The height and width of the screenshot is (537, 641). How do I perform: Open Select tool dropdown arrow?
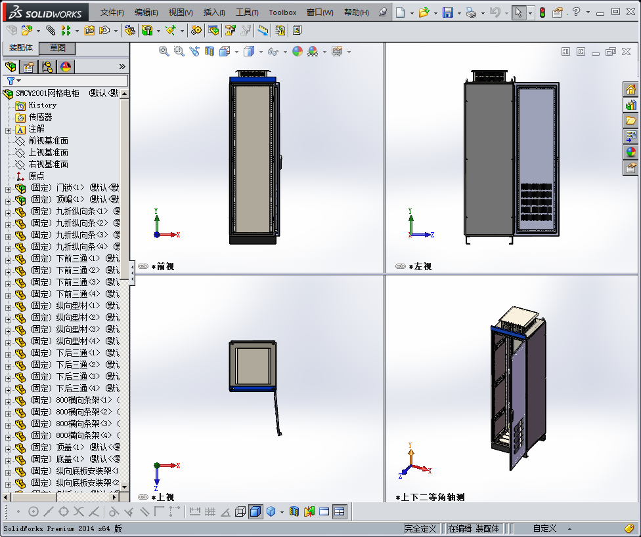click(x=530, y=13)
